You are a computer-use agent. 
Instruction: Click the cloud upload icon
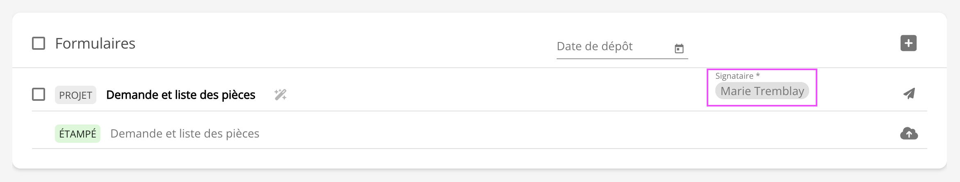909,133
